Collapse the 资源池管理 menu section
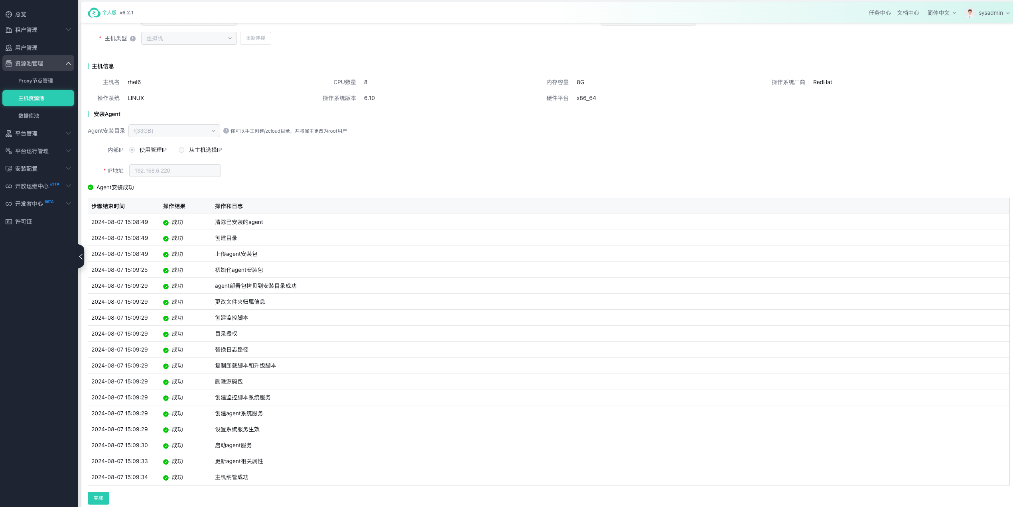The width and height of the screenshot is (1013, 507). point(68,63)
